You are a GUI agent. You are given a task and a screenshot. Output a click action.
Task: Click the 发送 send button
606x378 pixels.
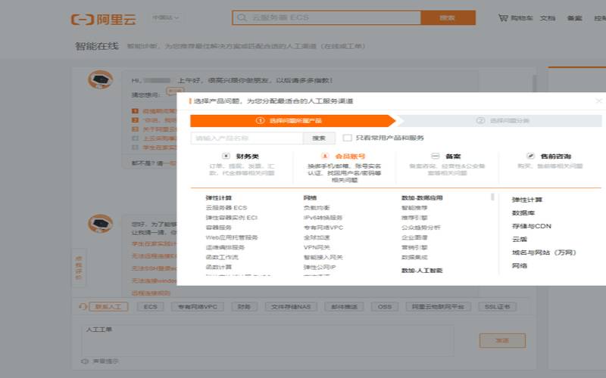click(x=502, y=341)
